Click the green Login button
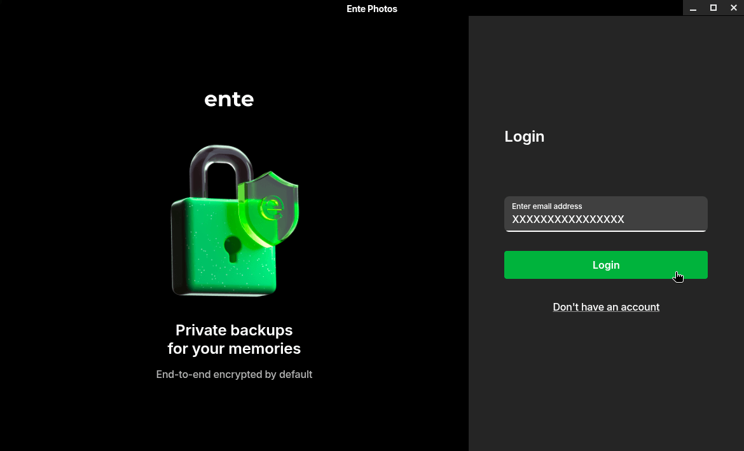Viewport: 744px width, 451px height. tap(605, 265)
